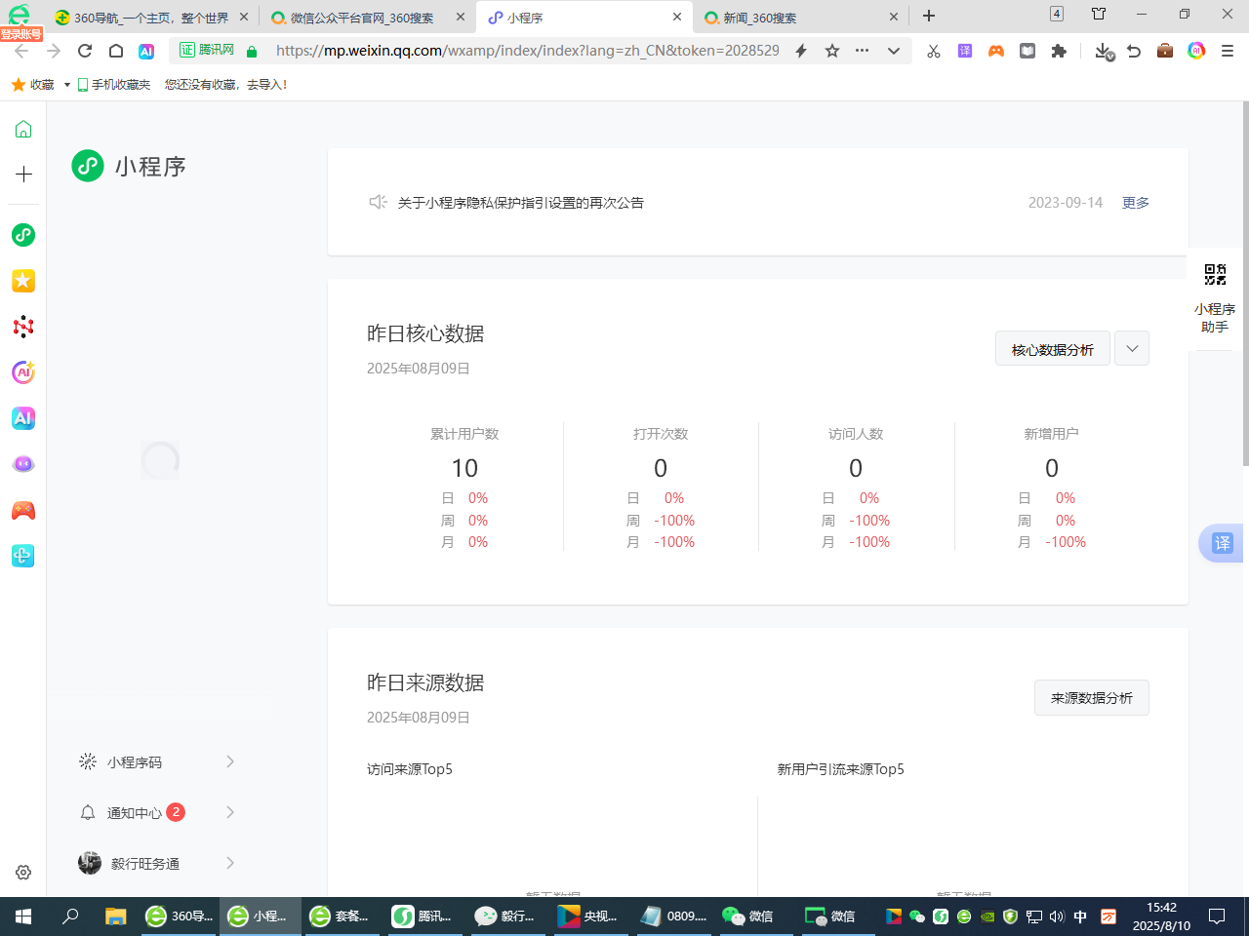The height and width of the screenshot is (936, 1249).
Task: Expand the 通知中心 chevron
Action: [x=230, y=812]
